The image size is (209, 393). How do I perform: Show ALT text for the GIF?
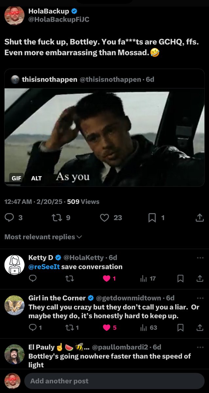(x=36, y=178)
